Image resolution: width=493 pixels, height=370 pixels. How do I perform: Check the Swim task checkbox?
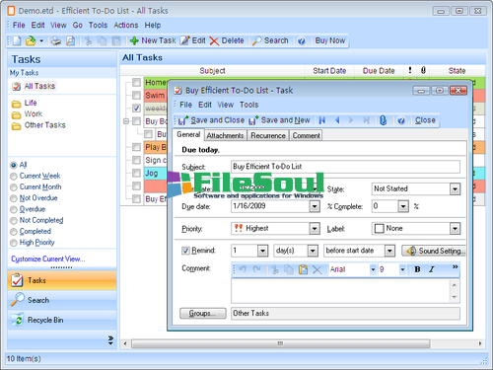click(136, 96)
